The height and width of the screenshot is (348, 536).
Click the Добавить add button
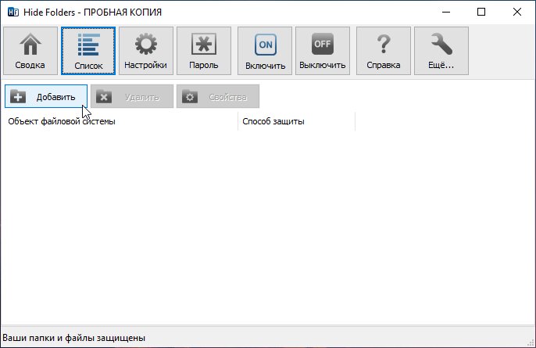(46, 96)
